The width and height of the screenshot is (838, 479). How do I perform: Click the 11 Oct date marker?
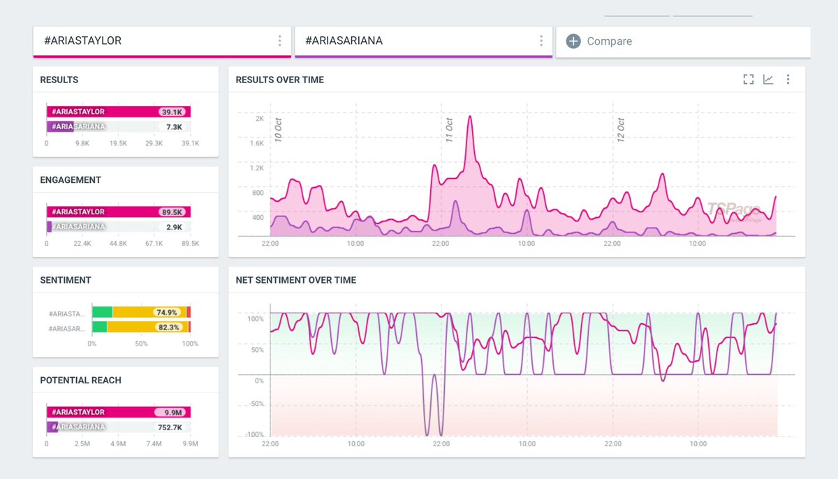[x=449, y=130]
